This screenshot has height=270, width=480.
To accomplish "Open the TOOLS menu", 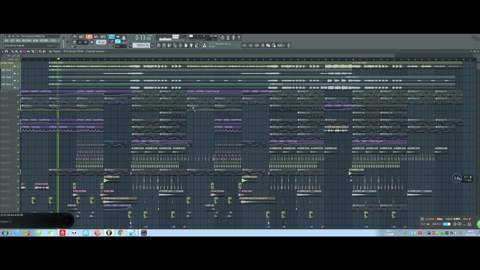I will coord(53,40).
